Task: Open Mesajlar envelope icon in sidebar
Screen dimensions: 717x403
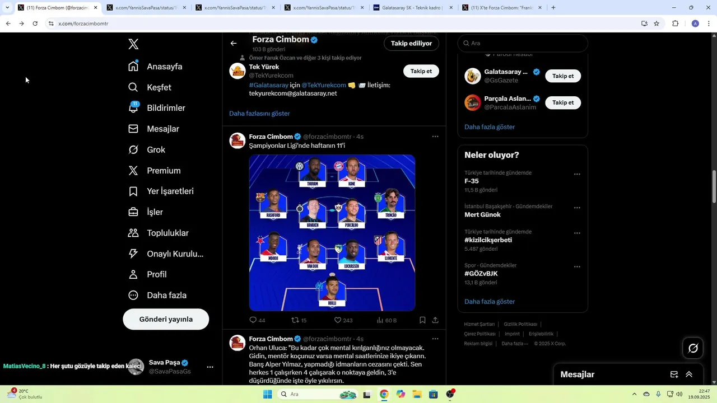Action: [133, 129]
